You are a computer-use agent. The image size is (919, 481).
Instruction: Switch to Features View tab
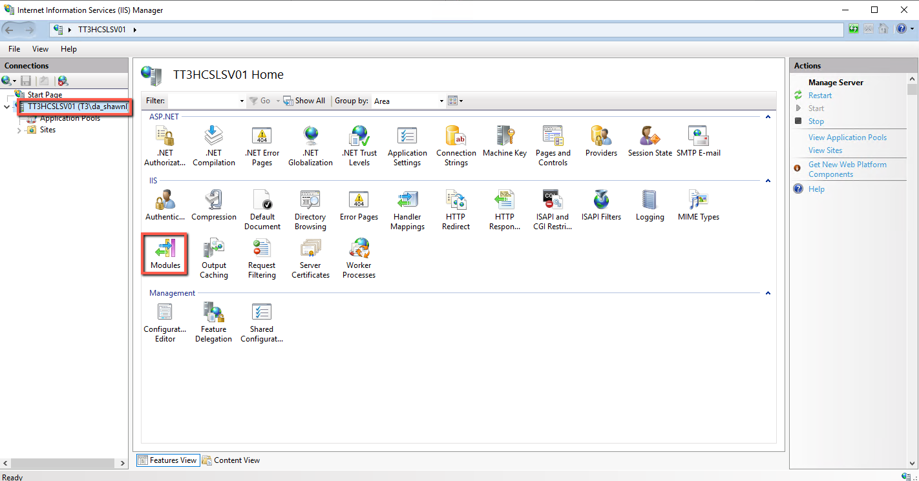[167, 460]
